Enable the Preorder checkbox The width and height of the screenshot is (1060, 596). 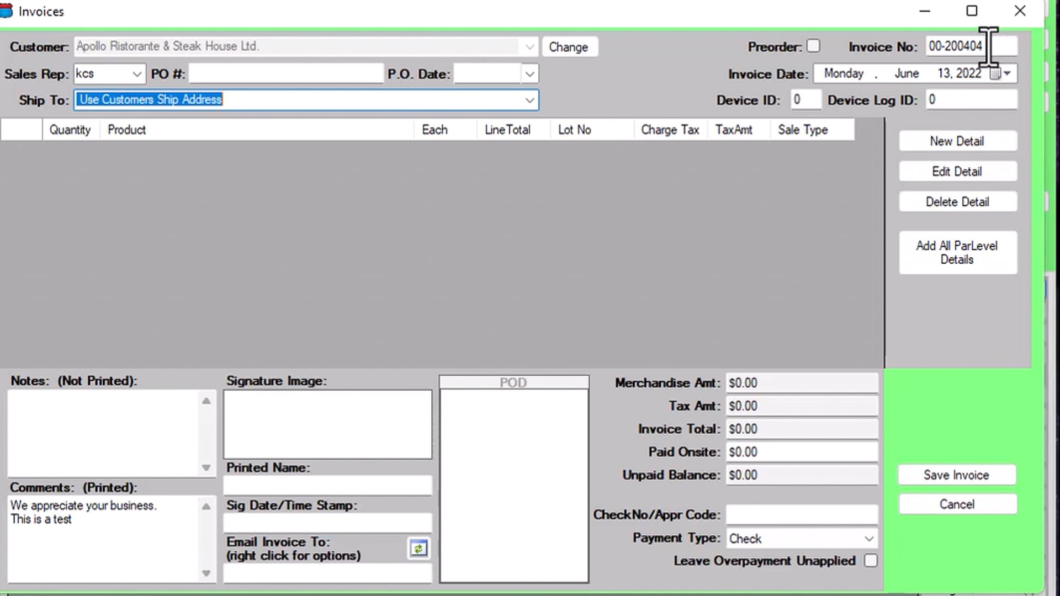coord(813,46)
